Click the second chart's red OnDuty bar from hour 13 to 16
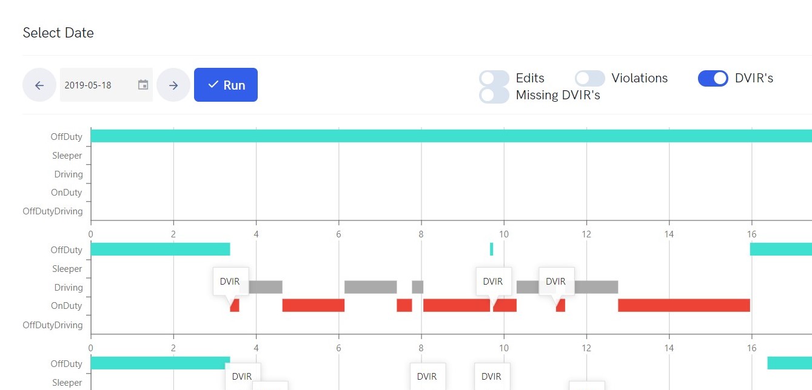Viewport: 812px width, 390px height. [684, 305]
